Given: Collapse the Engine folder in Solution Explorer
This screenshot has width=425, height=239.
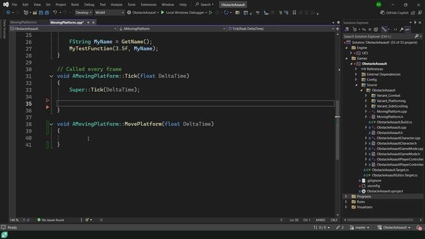Looking at the screenshot, I should point(347,48).
